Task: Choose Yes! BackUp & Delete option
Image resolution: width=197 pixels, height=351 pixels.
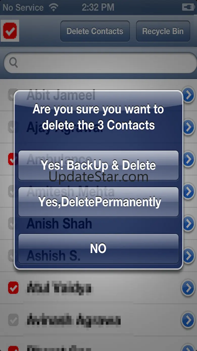Action: [98, 165]
